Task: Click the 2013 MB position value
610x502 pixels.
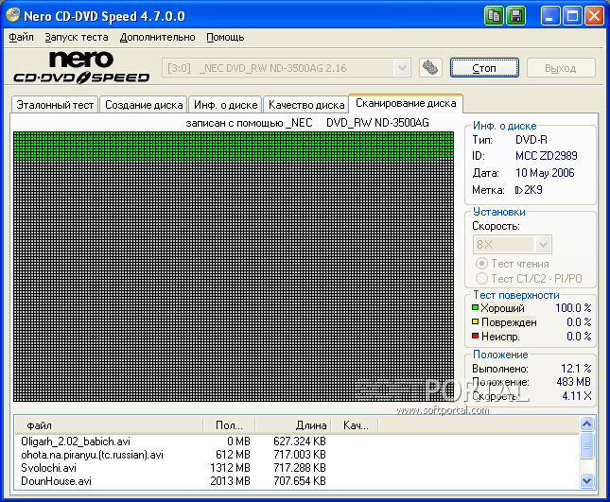Action: 231,481
